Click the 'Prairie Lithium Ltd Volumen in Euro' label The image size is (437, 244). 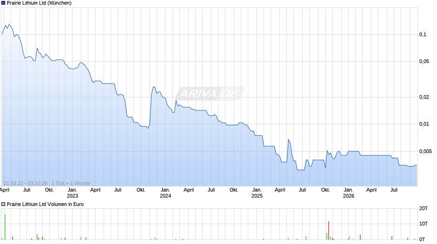[45, 204]
